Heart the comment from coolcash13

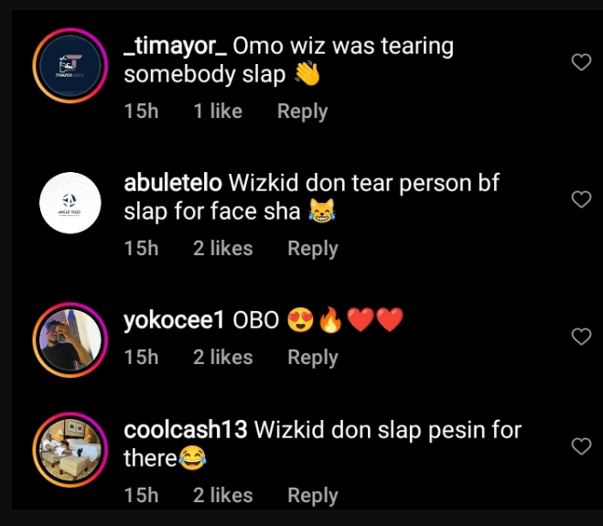click(x=581, y=446)
